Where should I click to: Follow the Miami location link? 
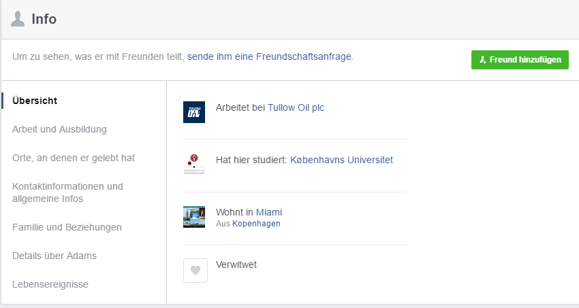[269, 212]
